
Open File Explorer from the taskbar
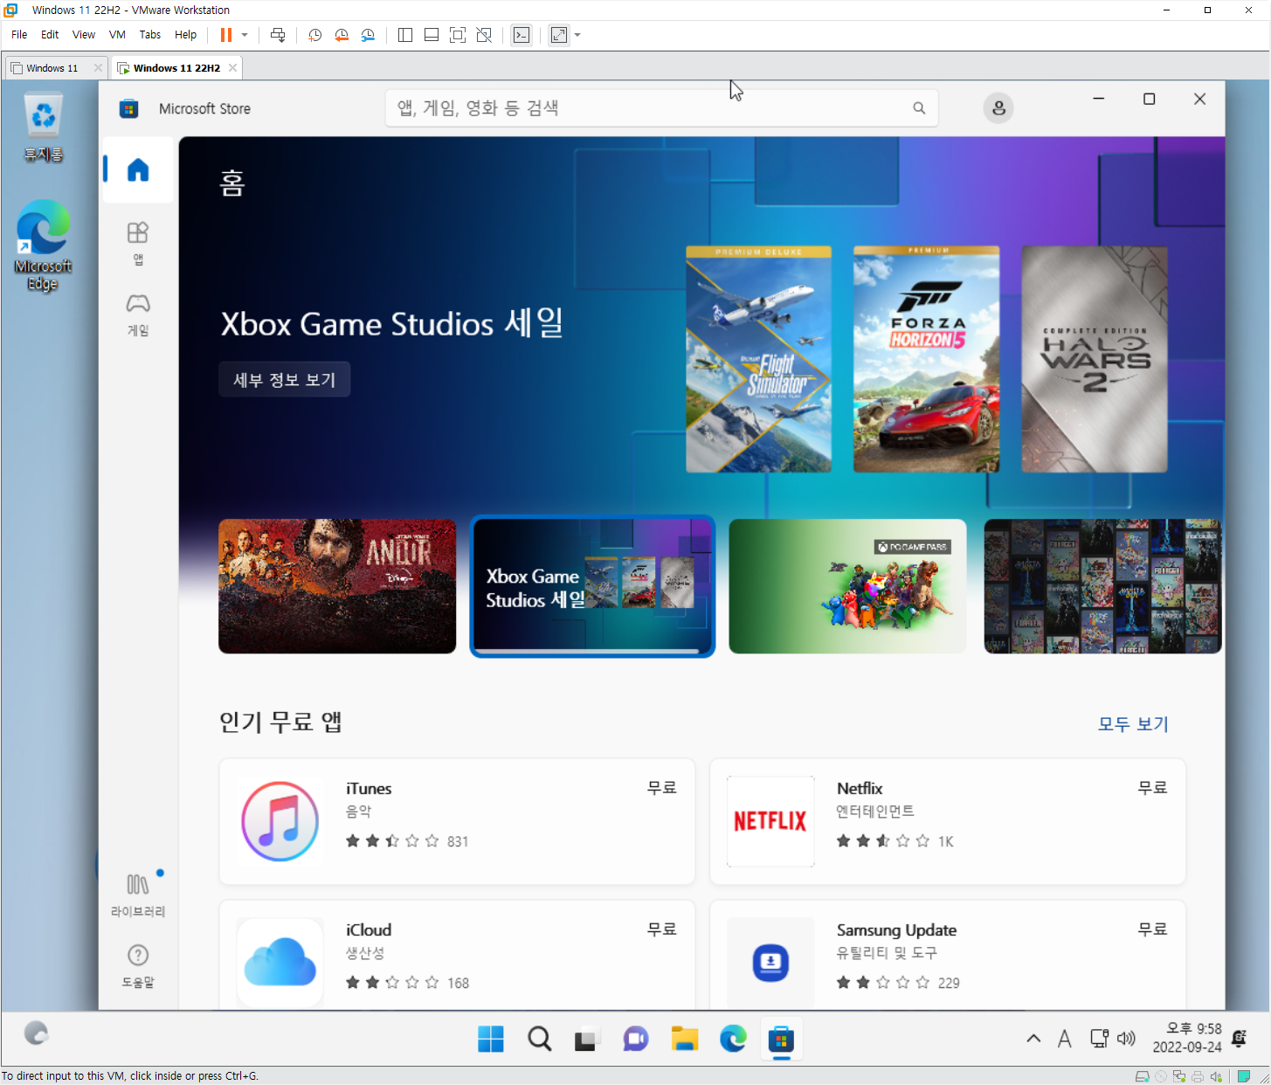pyautogui.click(x=684, y=1039)
